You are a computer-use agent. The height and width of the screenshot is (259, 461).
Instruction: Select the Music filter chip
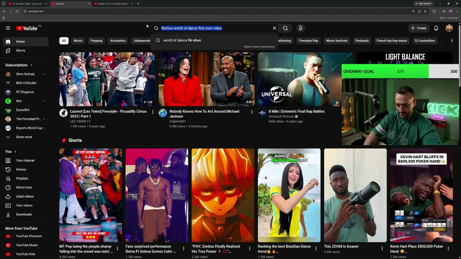click(78, 41)
